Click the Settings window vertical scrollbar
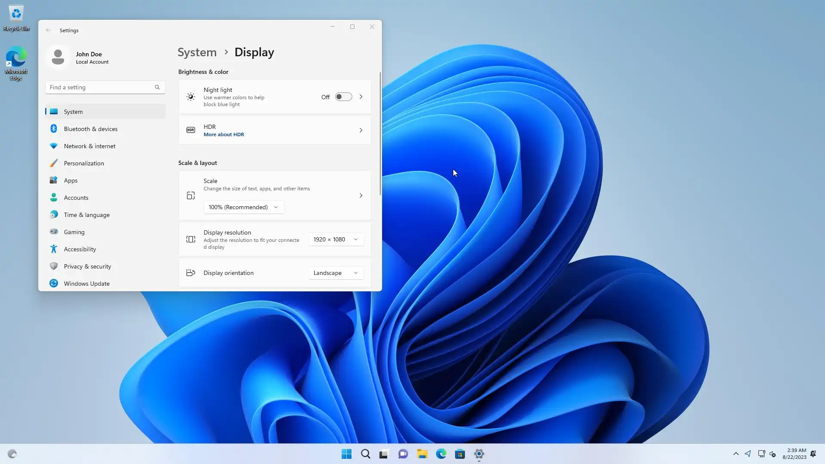 380,133
